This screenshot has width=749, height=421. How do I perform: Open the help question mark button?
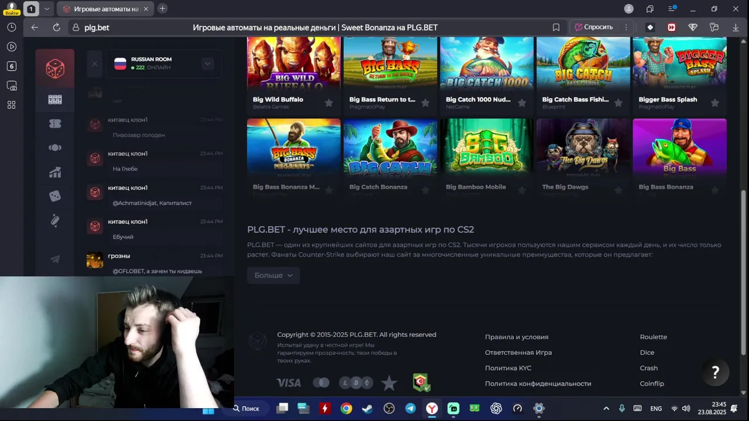coord(715,372)
